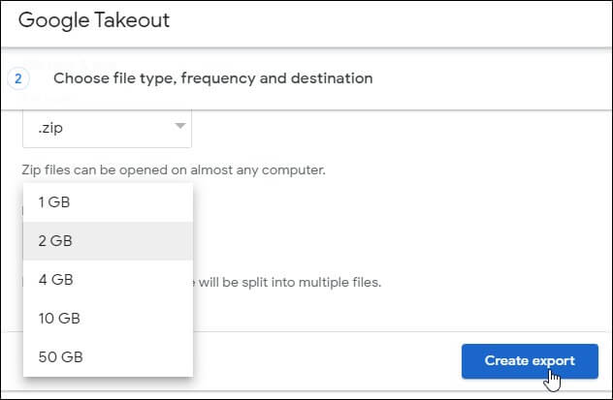
Task: Choose the 50 GB size option
Action: pyautogui.click(x=108, y=356)
